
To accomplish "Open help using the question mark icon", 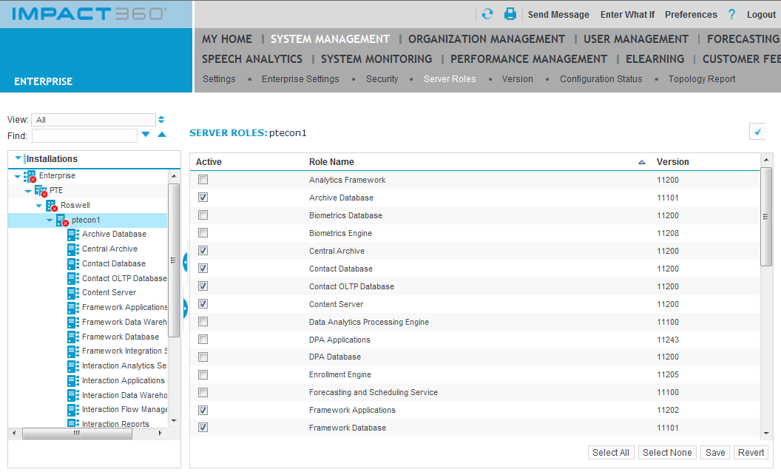I will (731, 14).
